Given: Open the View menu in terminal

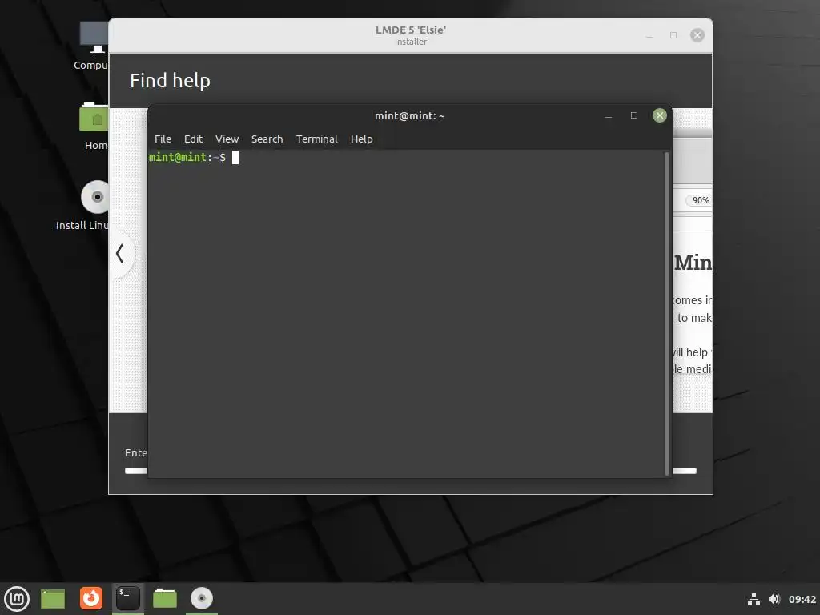Looking at the screenshot, I should (x=227, y=139).
